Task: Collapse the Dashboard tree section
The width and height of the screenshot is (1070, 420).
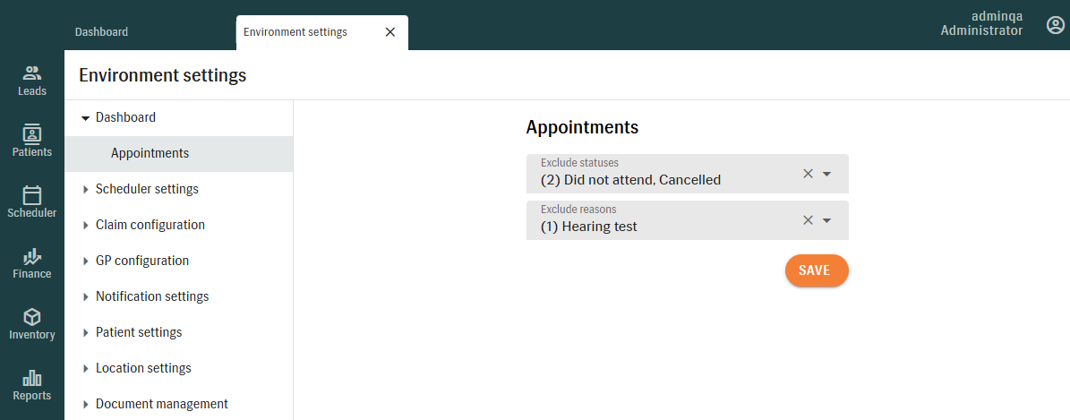Action: (86, 117)
